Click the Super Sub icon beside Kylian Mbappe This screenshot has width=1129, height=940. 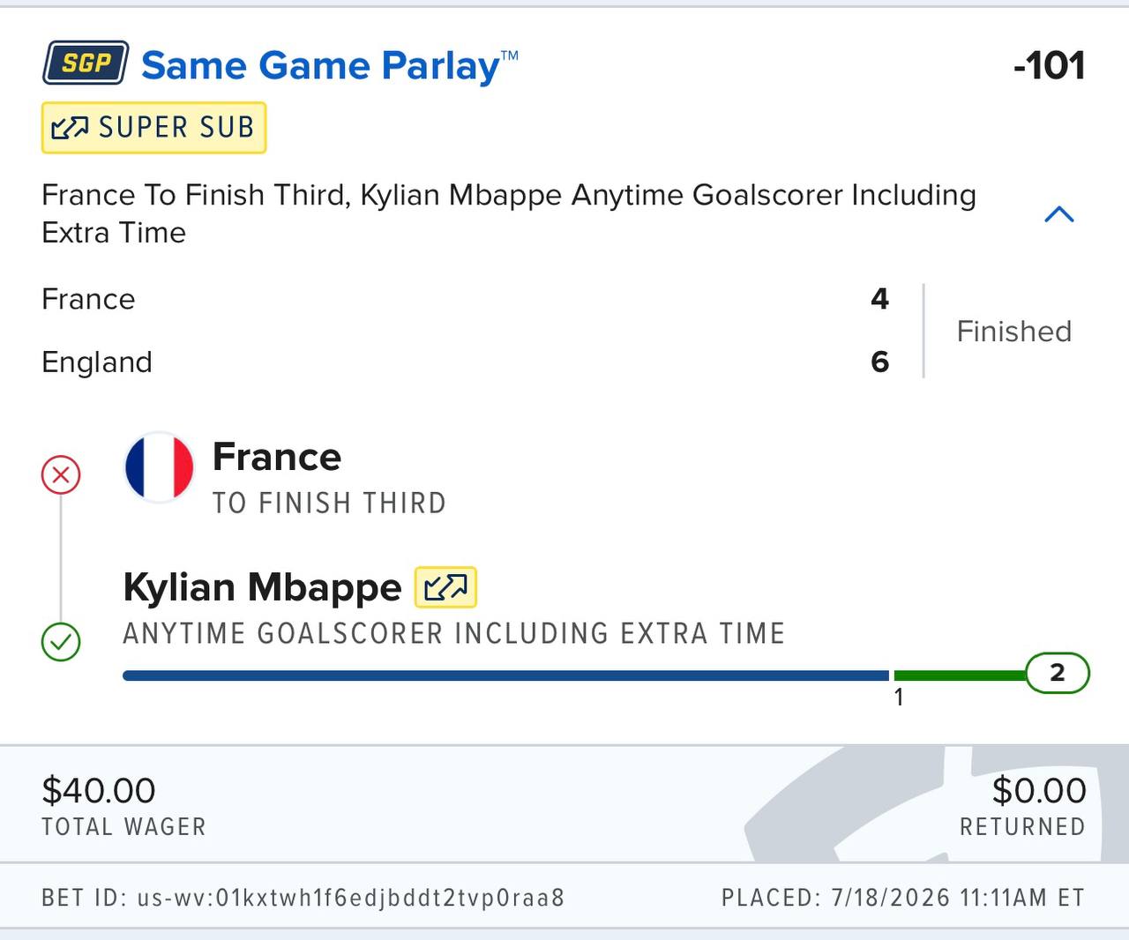445,587
